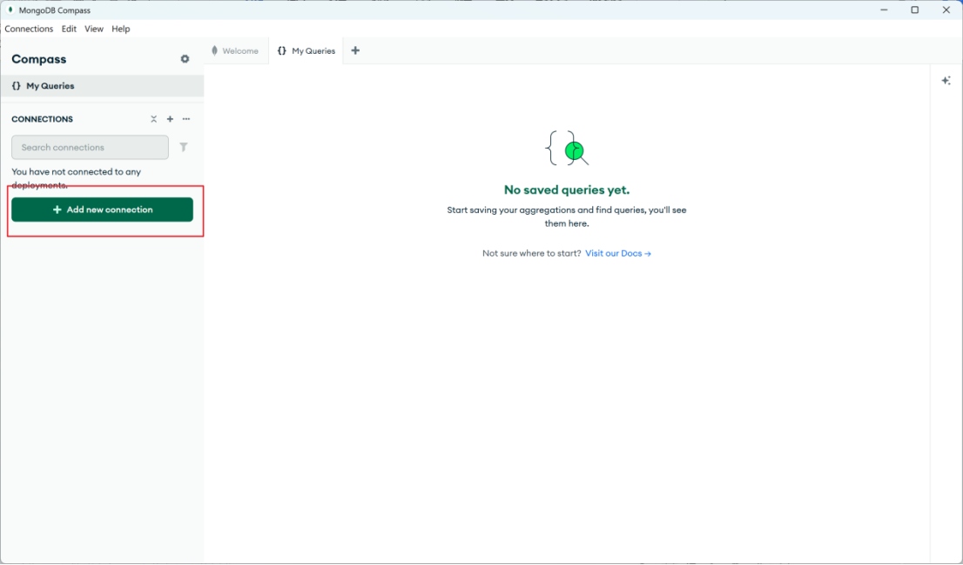Screen dimensions: 963x565
Task: Click the filter connections funnel icon
Action: (x=183, y=147)
